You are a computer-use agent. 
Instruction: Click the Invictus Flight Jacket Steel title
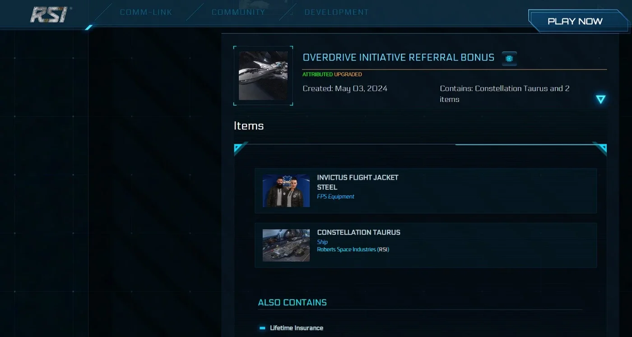pyautogui.click(x=358, y=182)
